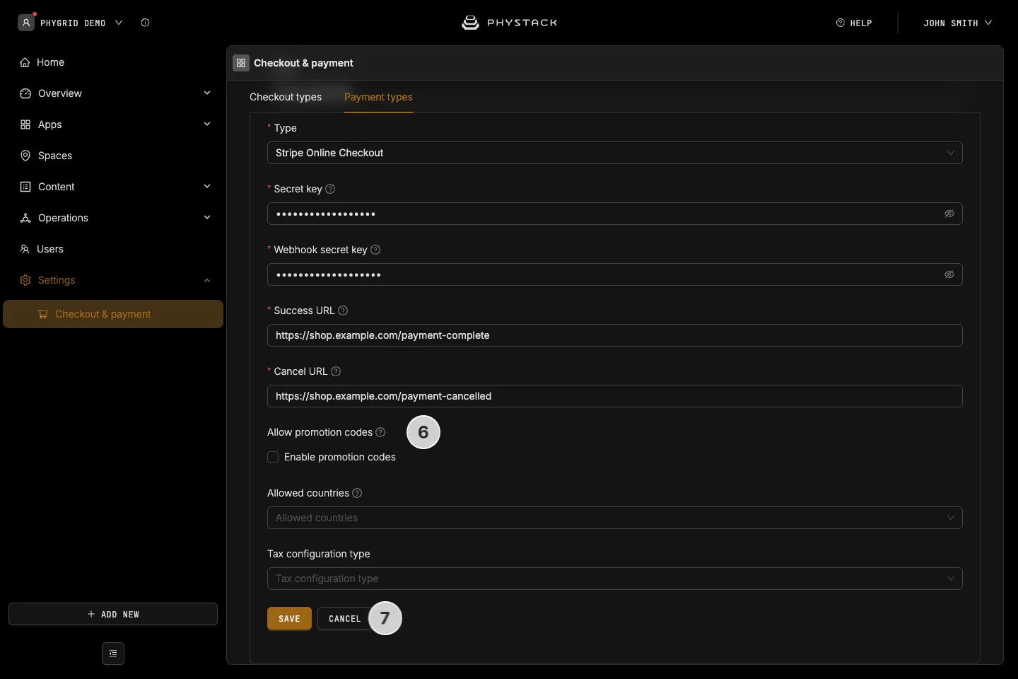Click the info icon beside Phygrid Demo
The height and width of the screenshot is (679, 1018).
pos(145,23)
